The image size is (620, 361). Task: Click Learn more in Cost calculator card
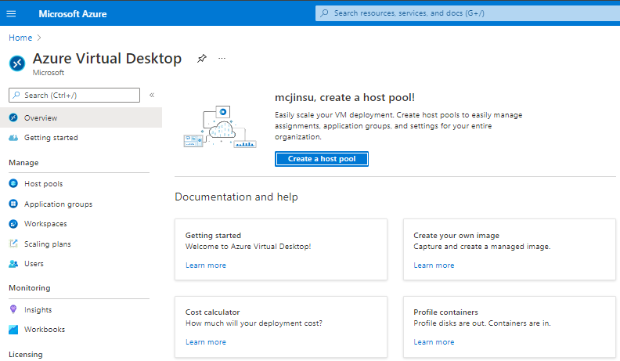[206, 342]
